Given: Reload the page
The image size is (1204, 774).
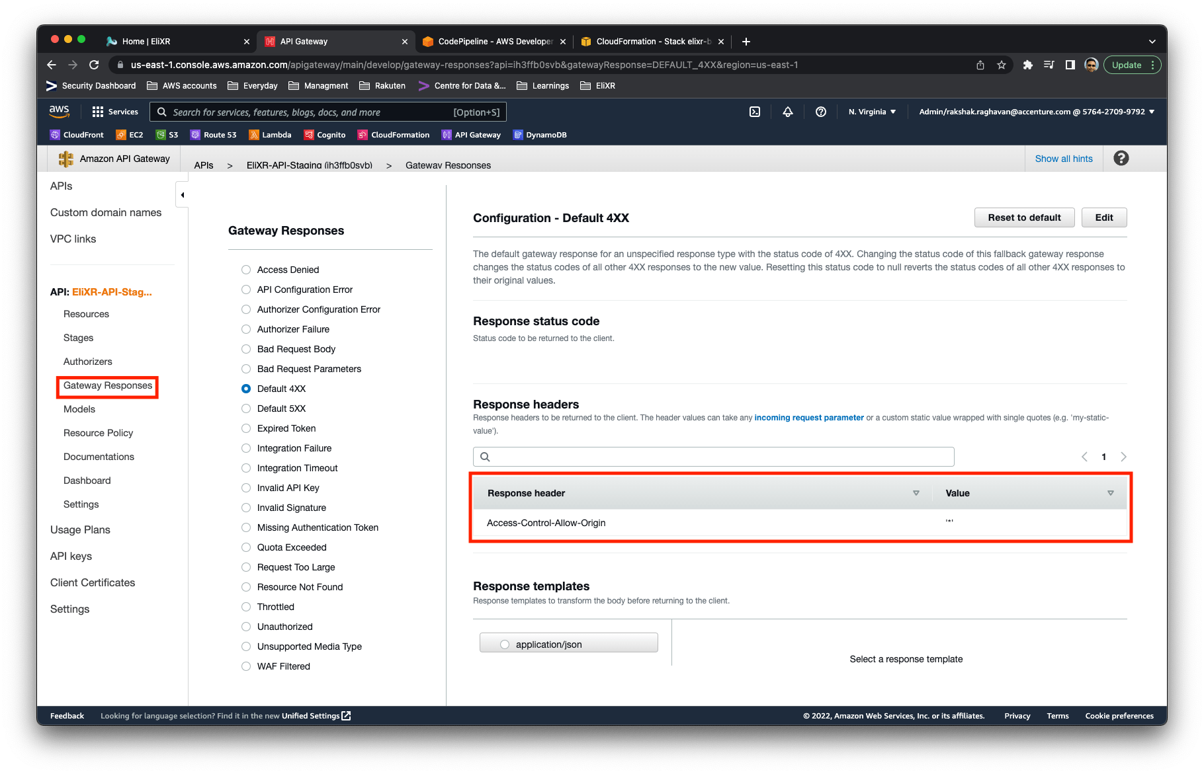Looking at the screenshot, I should point(94,65).
